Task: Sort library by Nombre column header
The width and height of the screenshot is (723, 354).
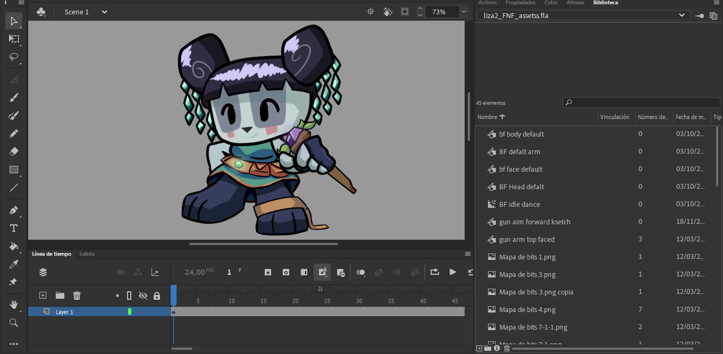Action: pyautogui.click(x=487, y=117)
